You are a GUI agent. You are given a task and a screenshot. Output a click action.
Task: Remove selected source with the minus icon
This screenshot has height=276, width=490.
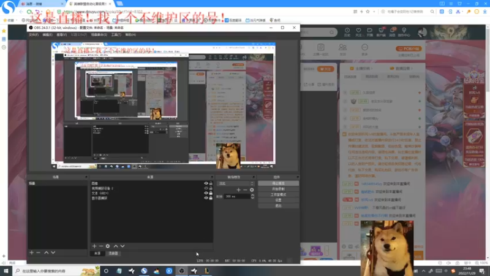pos(101,247)
